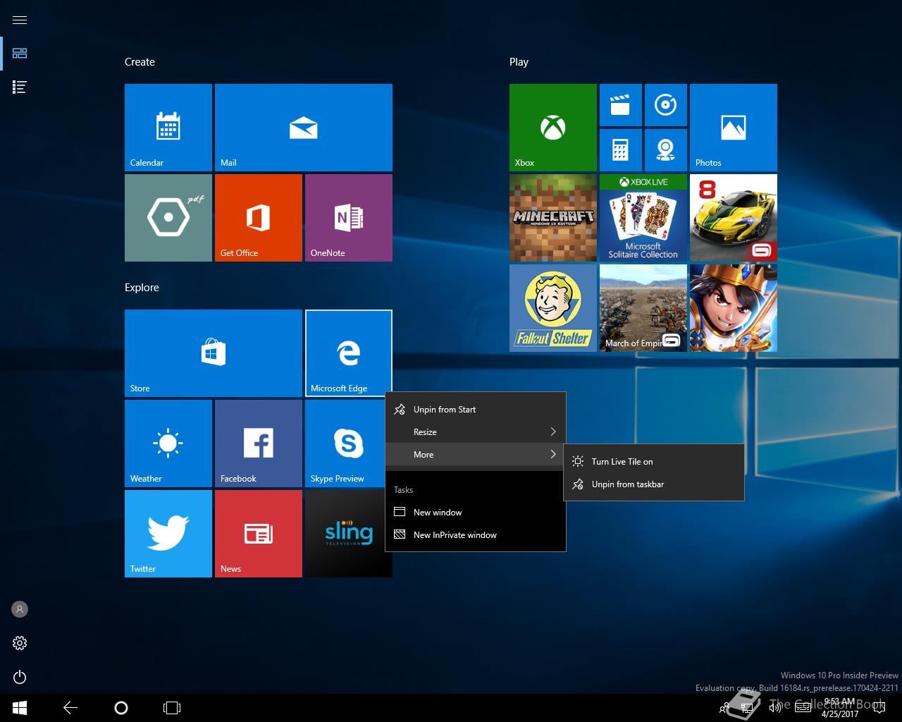Open the Groove Music tile
Screen dimensions: 902x722
(666, 105)
